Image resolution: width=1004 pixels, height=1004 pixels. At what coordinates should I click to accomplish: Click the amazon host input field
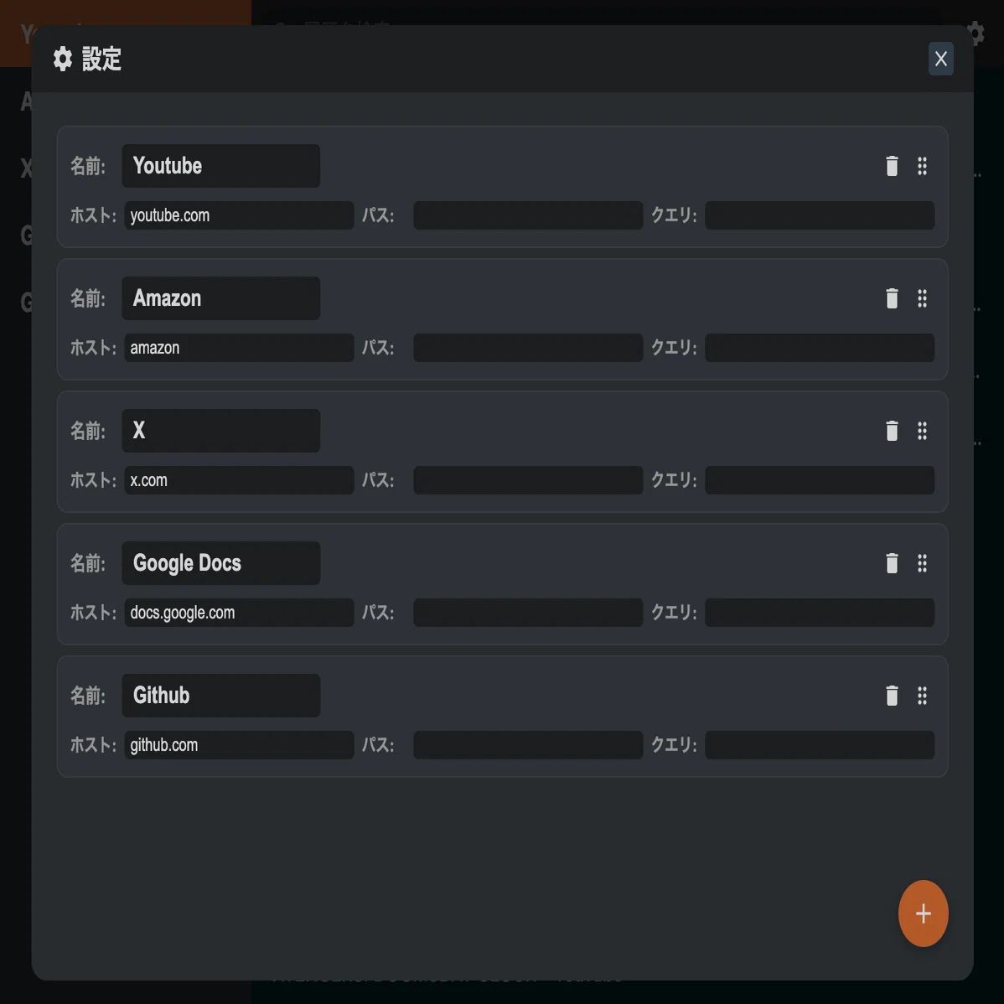tap(239, 348)
